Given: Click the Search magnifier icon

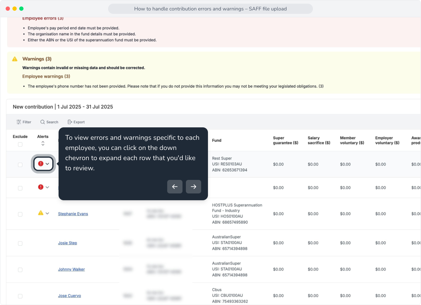Looking at the screenshot, I should pyautogui.click(x=42, y=122).
